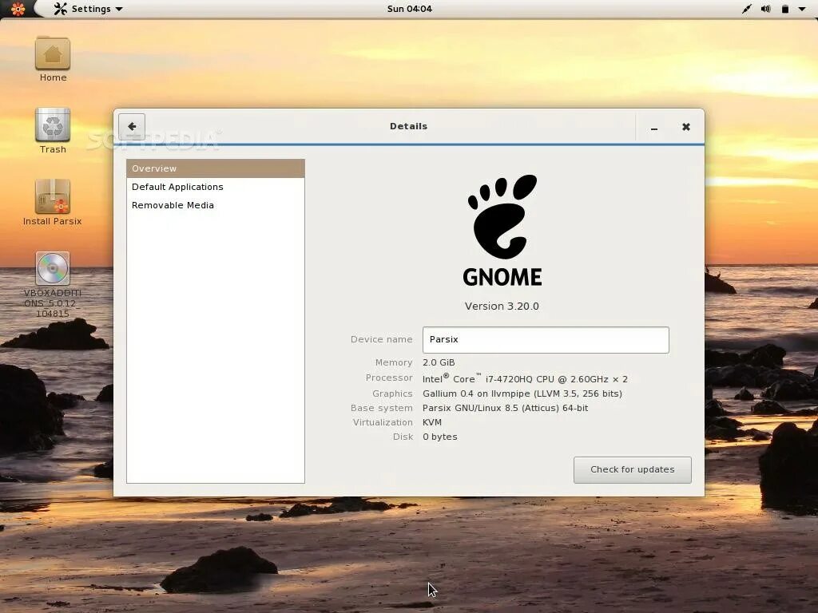Click the memory value 2.0 GiB

tap(439, 362)
